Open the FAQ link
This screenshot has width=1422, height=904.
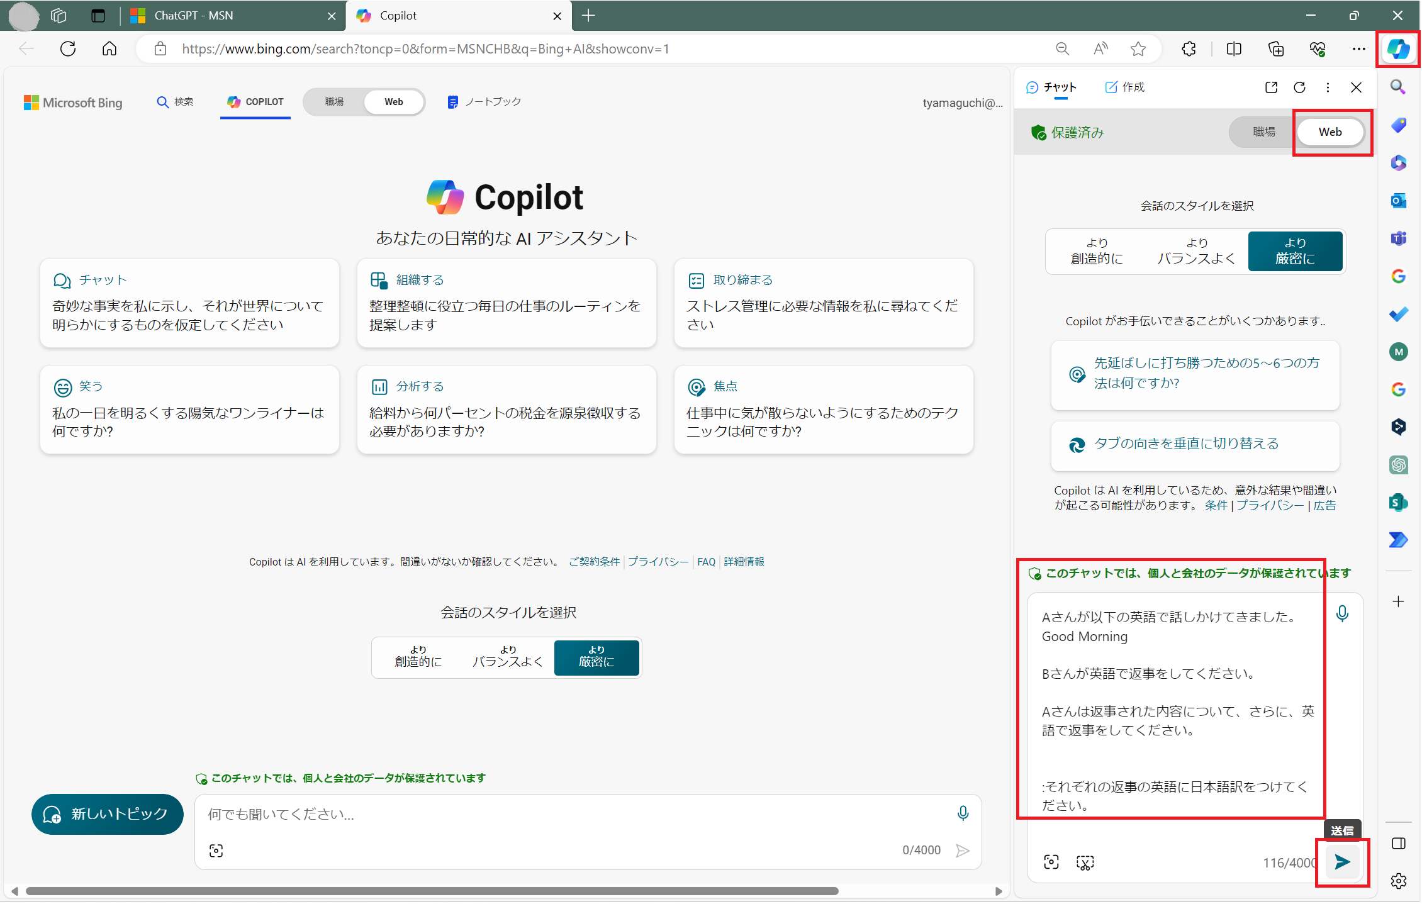point(706,561)
